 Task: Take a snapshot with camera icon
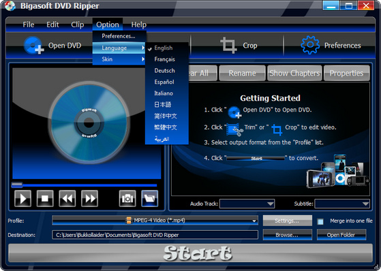[x=127, y=199]
